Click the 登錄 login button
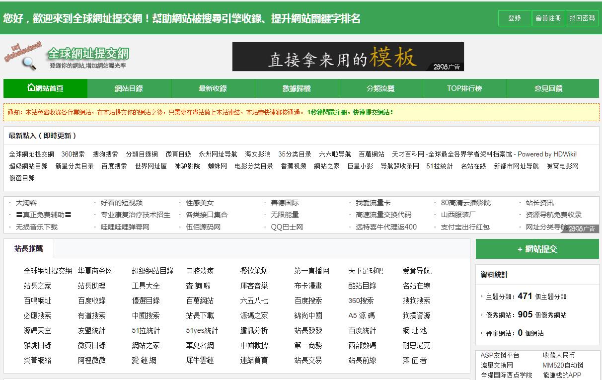This screenshot has height=380, width=602. pos(514,18)
